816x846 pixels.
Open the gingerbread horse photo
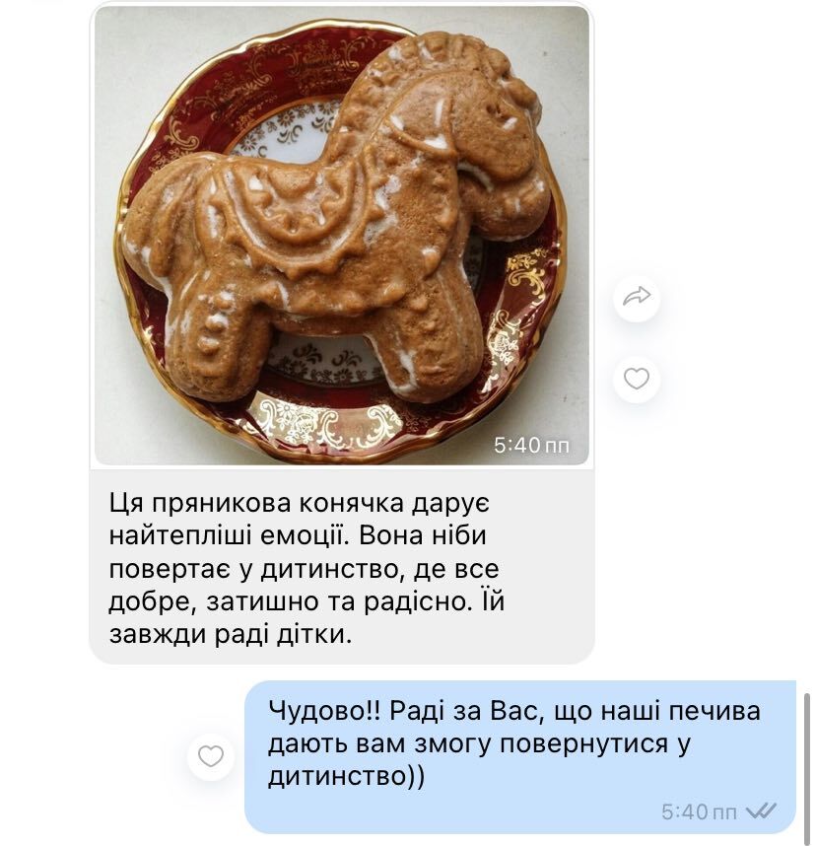click(341, 236)
